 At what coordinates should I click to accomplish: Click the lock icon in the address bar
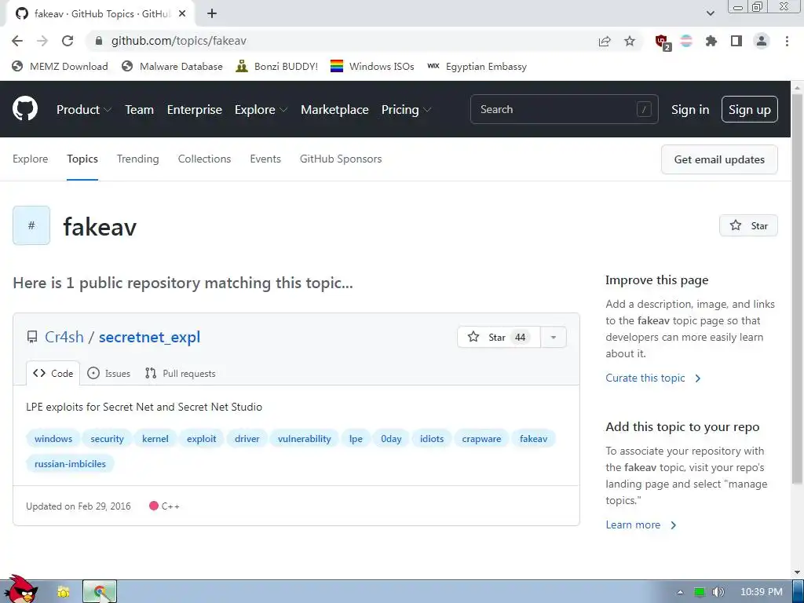(x=99, y=41)
